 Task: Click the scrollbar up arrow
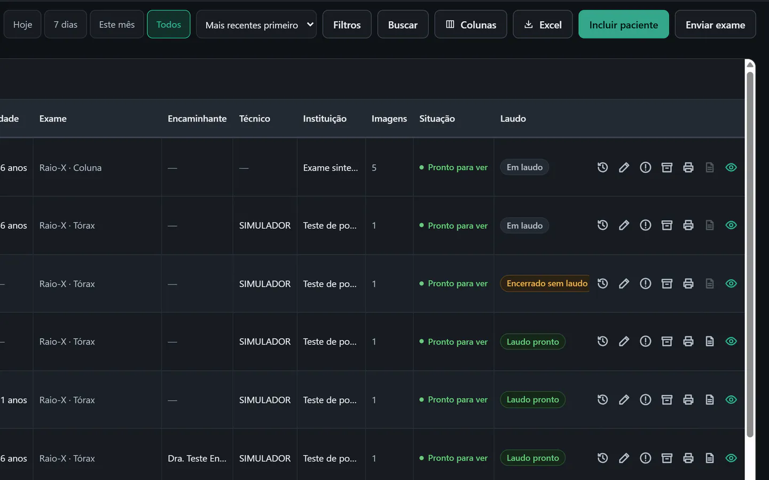coord(750,65)
